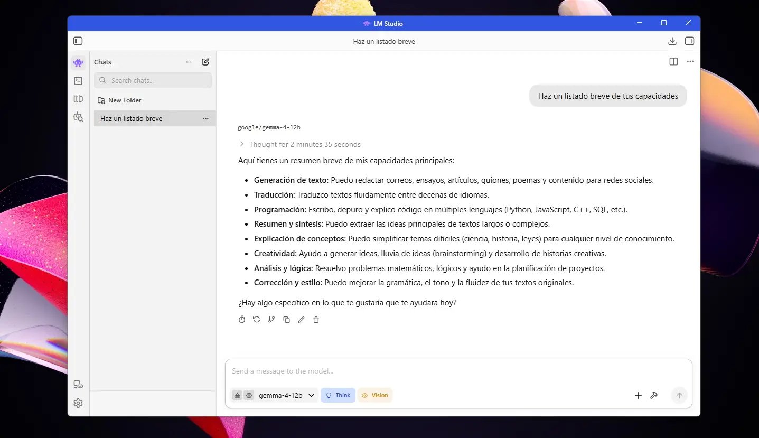
Task: Click the Chats panel heading
Action: tap(102, 62)
